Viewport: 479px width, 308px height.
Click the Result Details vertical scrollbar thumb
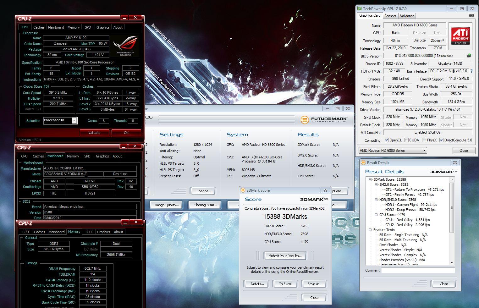click(x=452, y=208)
